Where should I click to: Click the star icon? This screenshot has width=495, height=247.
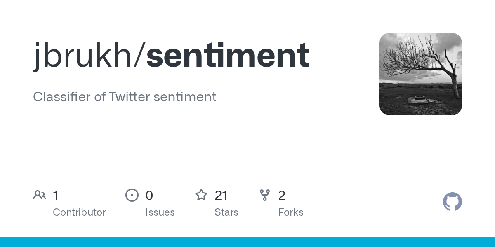pos(201,195)
